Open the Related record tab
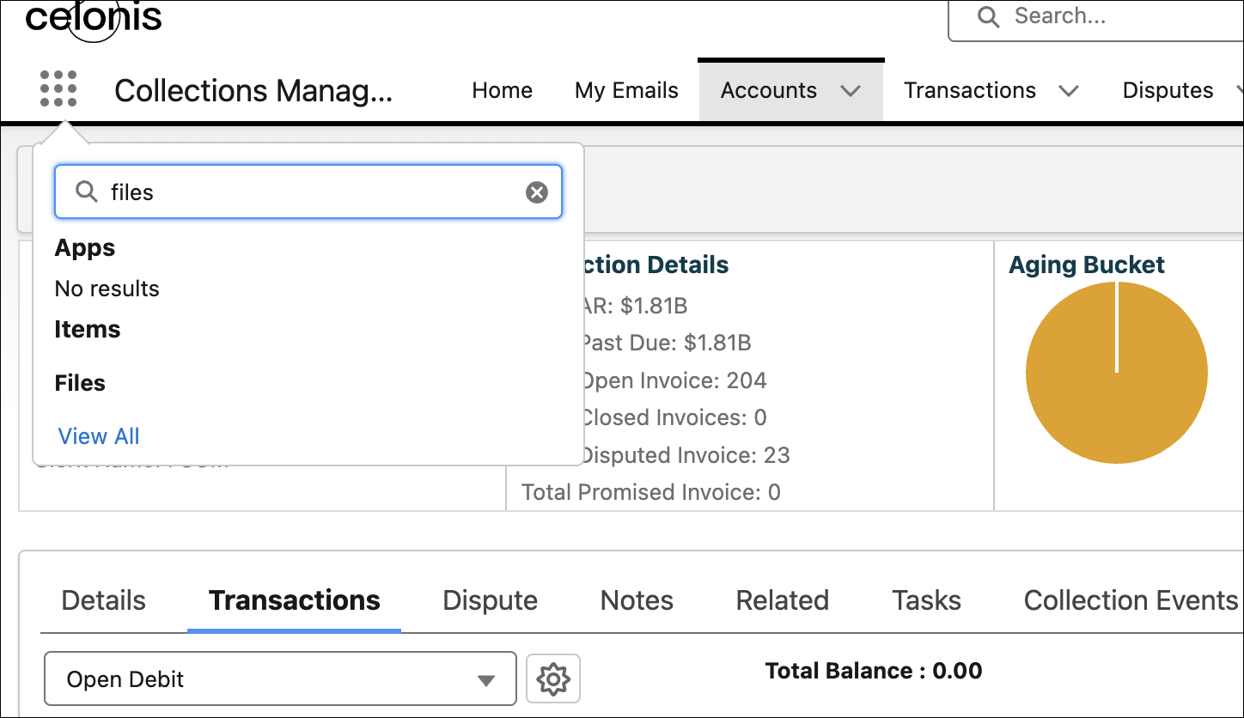This screenshot has height=718, width=1244. [783, 600]
